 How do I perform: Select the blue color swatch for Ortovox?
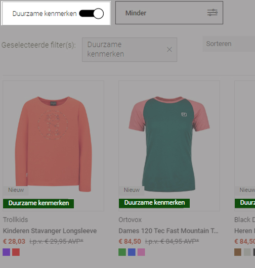coord(132,252)
